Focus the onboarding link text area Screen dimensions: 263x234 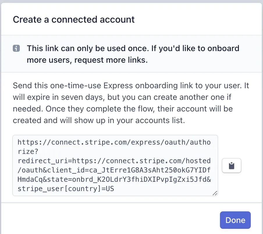(x=115, y=165)
